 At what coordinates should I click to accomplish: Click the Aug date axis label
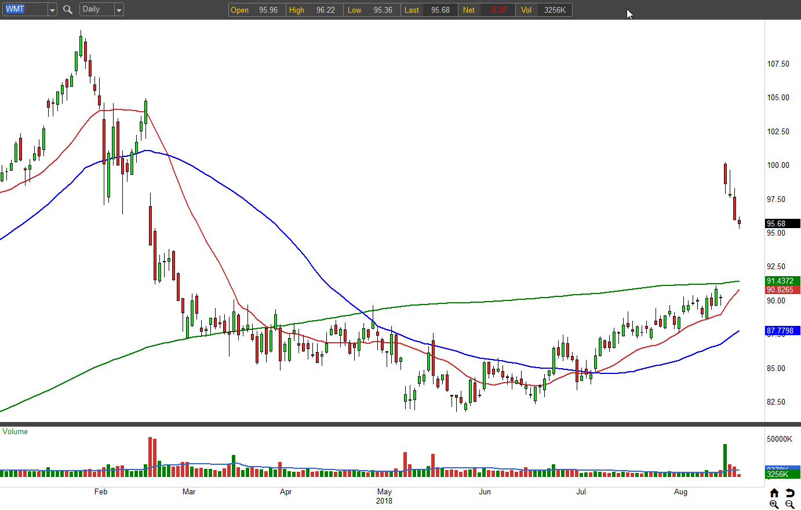(x=681, y=492)
